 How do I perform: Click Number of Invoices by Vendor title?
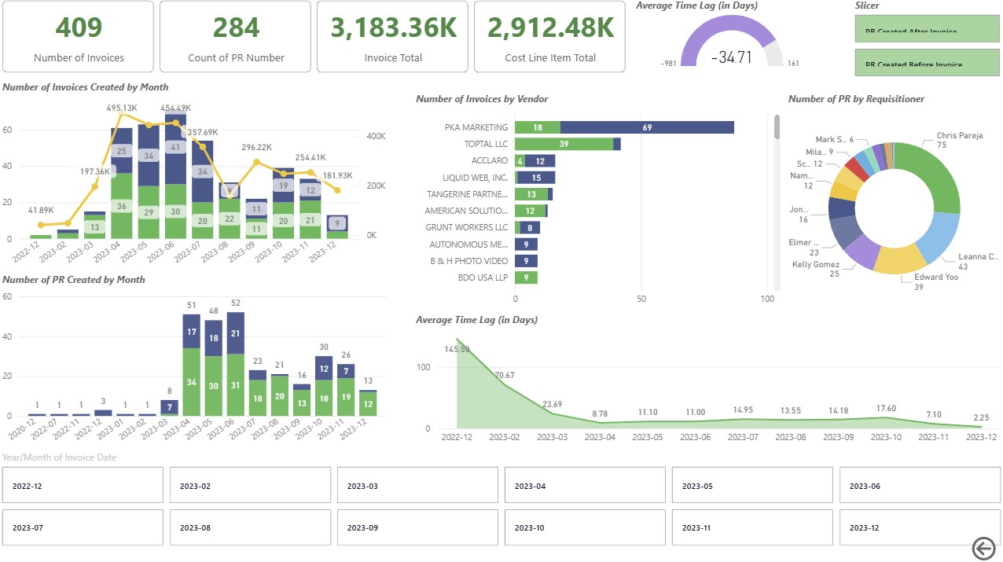[482, 99]
